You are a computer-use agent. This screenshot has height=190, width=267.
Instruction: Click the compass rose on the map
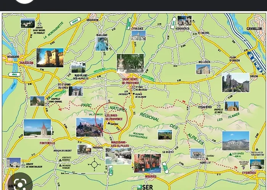point(94,165)
